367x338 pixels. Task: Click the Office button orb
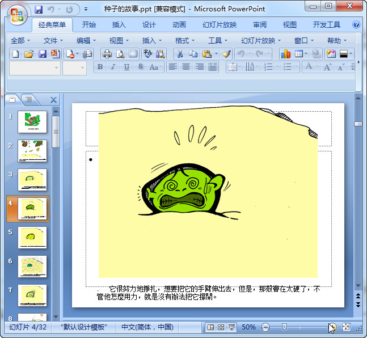(x=17, y=15)
